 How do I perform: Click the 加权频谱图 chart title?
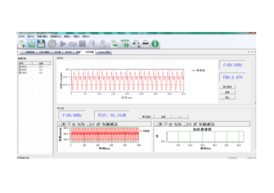pyautogui.click(x=202, y=130)
